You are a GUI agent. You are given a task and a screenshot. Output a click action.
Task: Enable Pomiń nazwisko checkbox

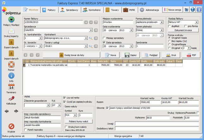pyautogui.click(x=25, y=130)
